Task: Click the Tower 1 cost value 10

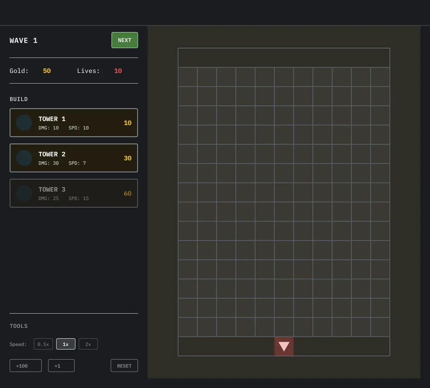Action: pyautogui.click(x=127, y=123)
